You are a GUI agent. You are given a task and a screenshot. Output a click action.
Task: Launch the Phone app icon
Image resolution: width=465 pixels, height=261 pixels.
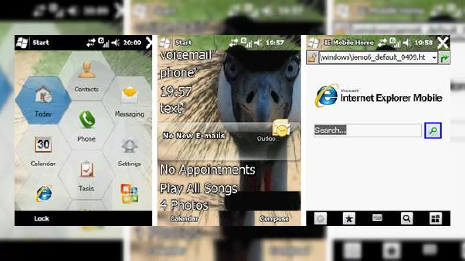click(x=87, y=119)
